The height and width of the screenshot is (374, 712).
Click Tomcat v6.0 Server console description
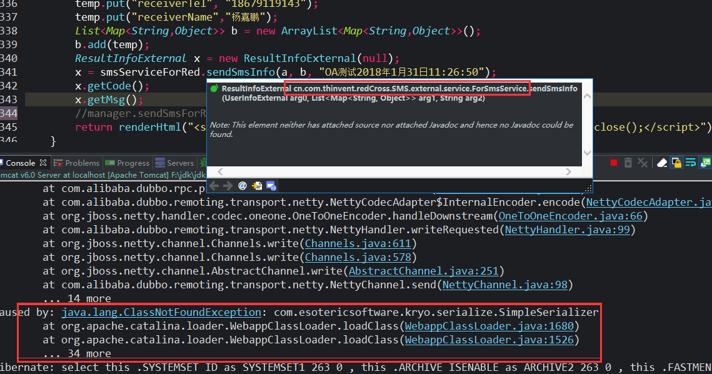(x=103, y=175)
